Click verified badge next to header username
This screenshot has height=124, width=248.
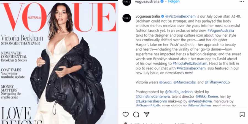tap(162, 2)
